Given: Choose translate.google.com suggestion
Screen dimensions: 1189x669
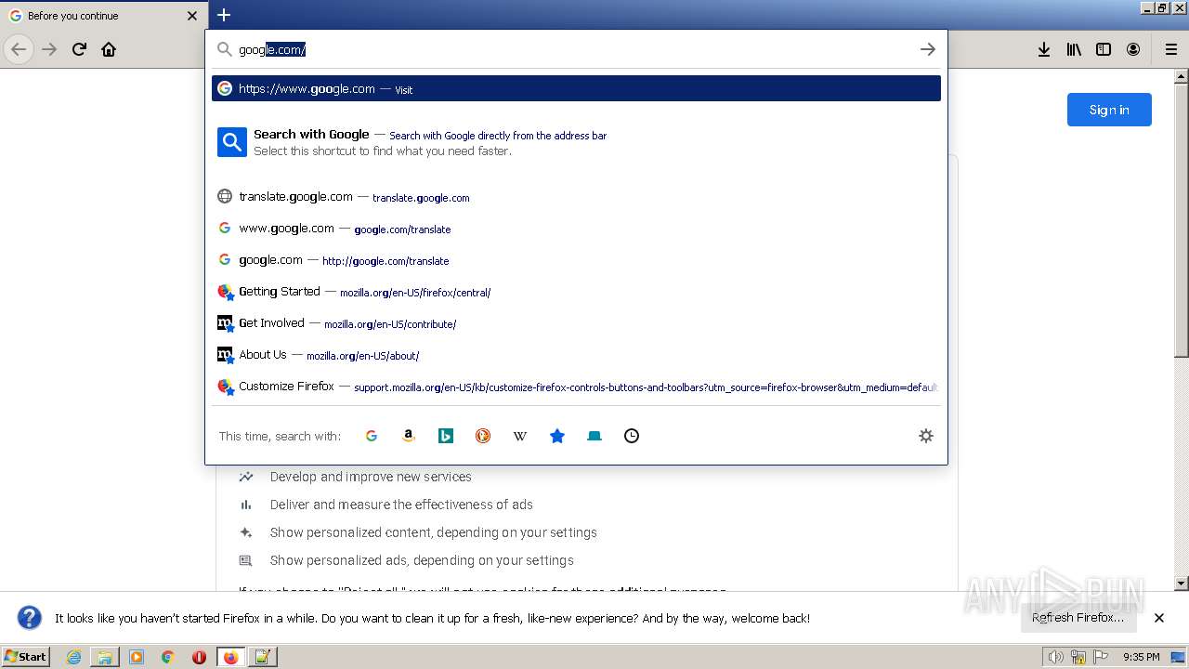Looking at the screenshot, I should 576,197.
